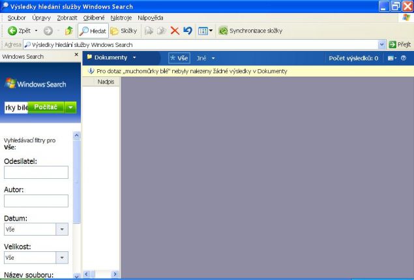This screenshot has width=414, height=280.
Task: Open the Nástroje menu
Action: tap(121, 18)
